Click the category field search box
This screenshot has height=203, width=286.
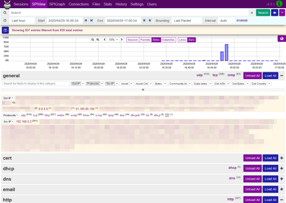[x=36, y=84]
